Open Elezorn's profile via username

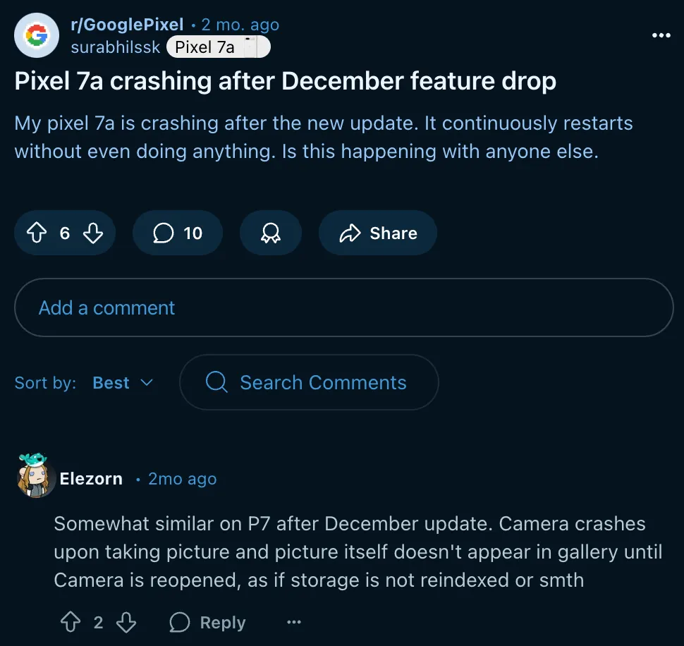[x=91, y=479]
